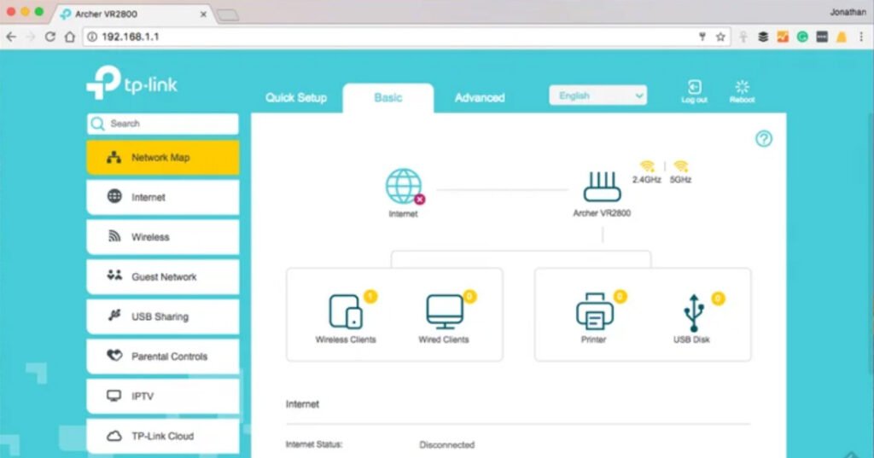Screen dimensions: 874x458
Task: Open the Wireless Clients icon
Action: pos(346,312)
